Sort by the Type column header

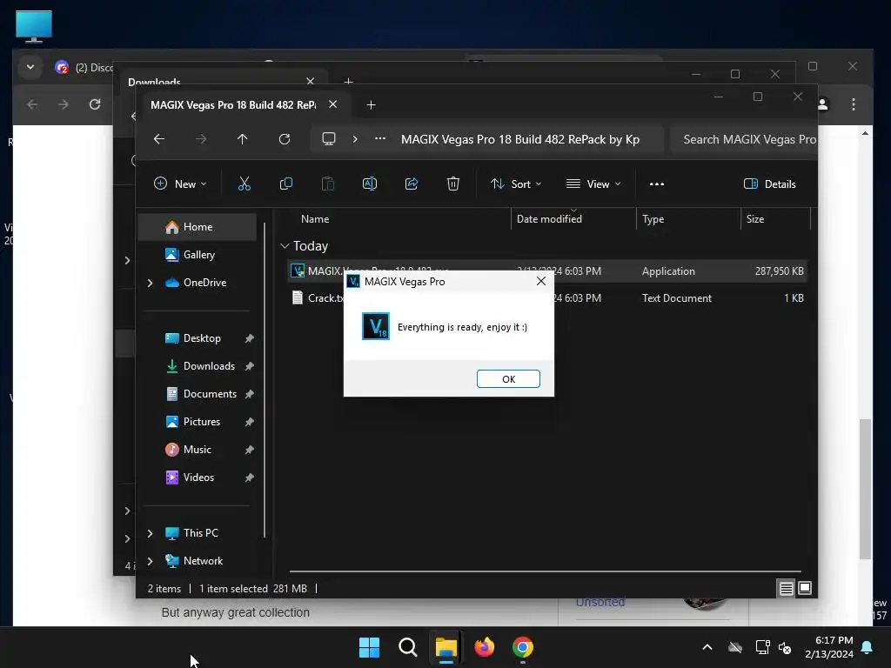click(x=653, y=218)
